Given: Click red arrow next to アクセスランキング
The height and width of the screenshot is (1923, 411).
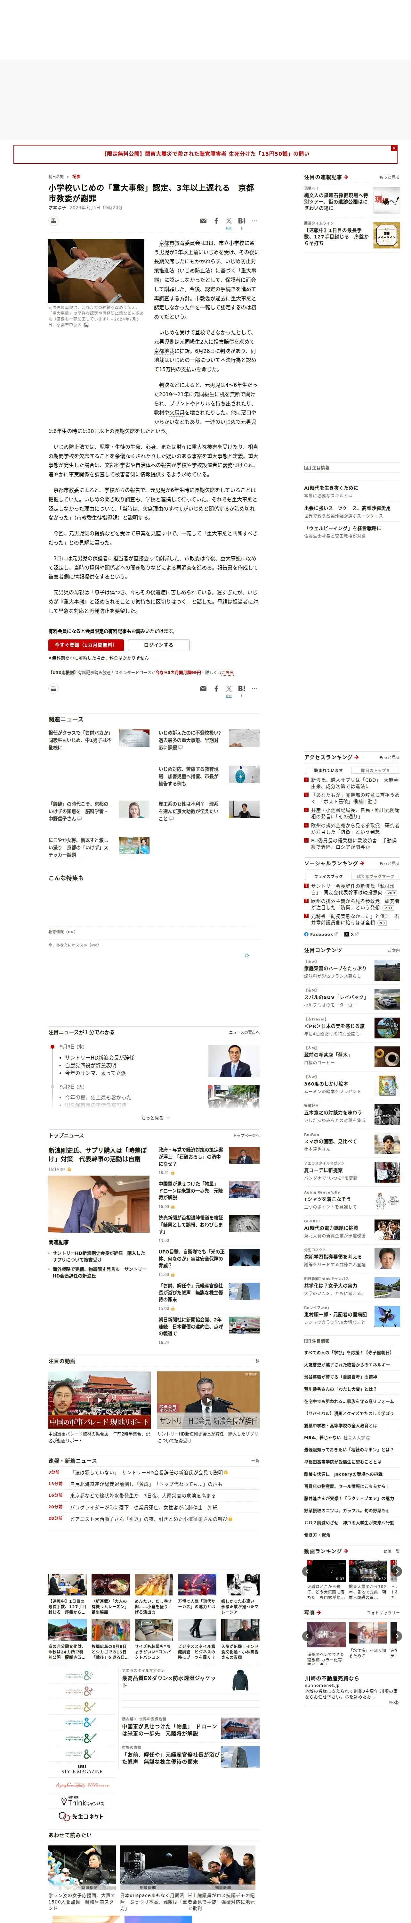Looking at the screenshot, I should point(357,757).
